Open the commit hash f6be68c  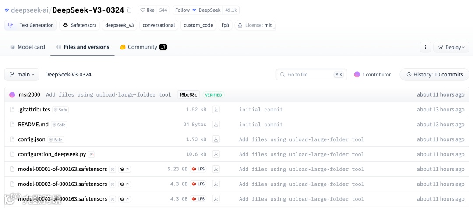(188, 95)
